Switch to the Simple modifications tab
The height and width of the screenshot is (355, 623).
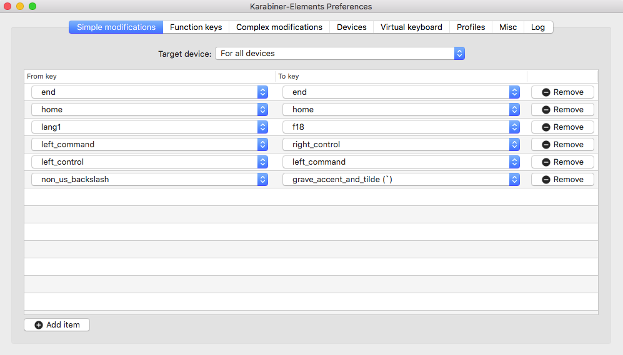point(116,27)
